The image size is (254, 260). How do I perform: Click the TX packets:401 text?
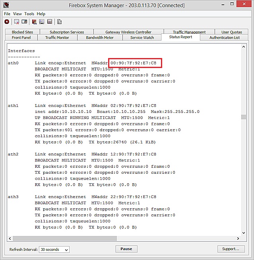pyautogui.click(x=54, y=130)
